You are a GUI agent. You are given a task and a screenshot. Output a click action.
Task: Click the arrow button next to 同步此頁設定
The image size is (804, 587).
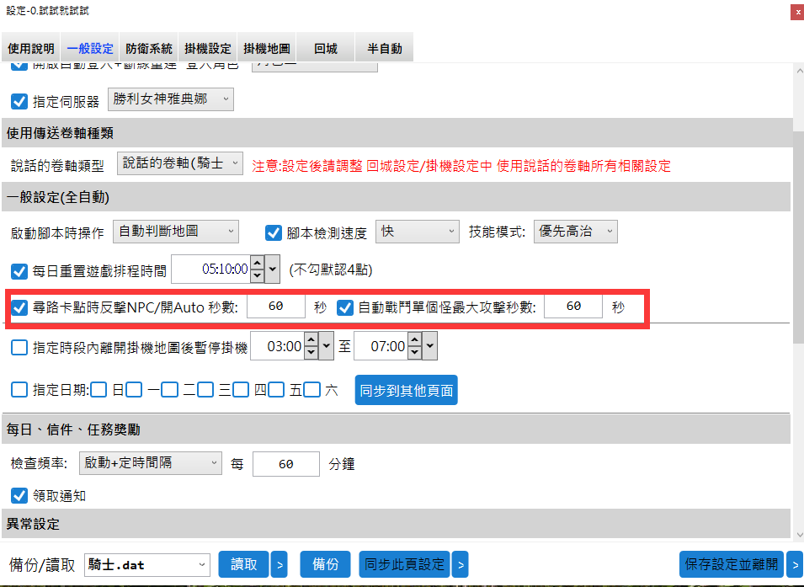tap(461, 564)
